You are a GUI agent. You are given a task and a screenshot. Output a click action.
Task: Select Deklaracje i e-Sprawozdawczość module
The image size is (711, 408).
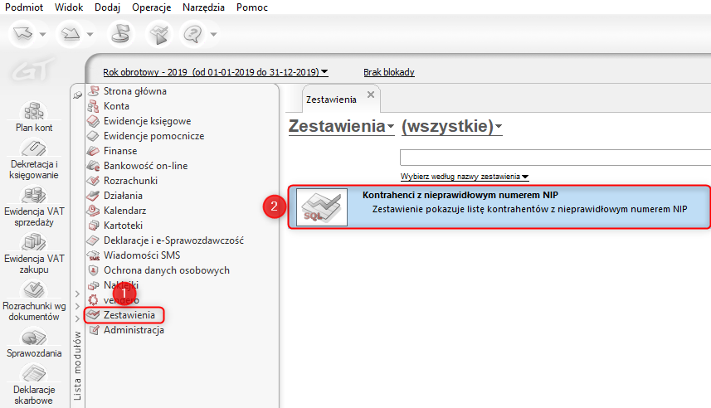(173, 240)
